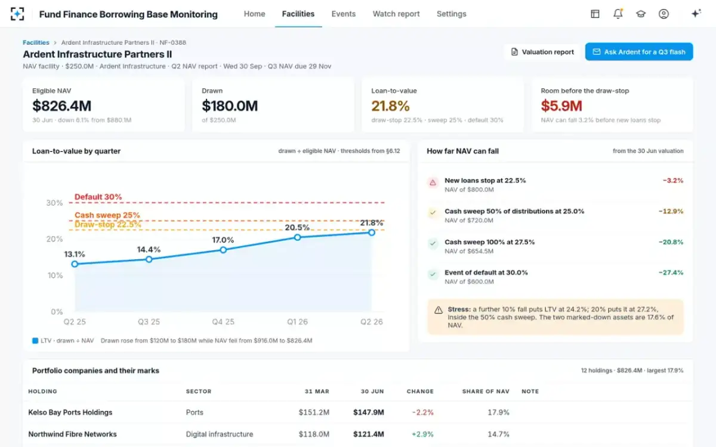The width and height of the screenshot is (716, 447).
Task: Switch to the Events tab
Action: pyautogui.click(x=344, y=14)
